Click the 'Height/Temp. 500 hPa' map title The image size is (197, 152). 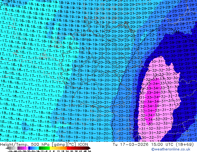click(24, 145)
